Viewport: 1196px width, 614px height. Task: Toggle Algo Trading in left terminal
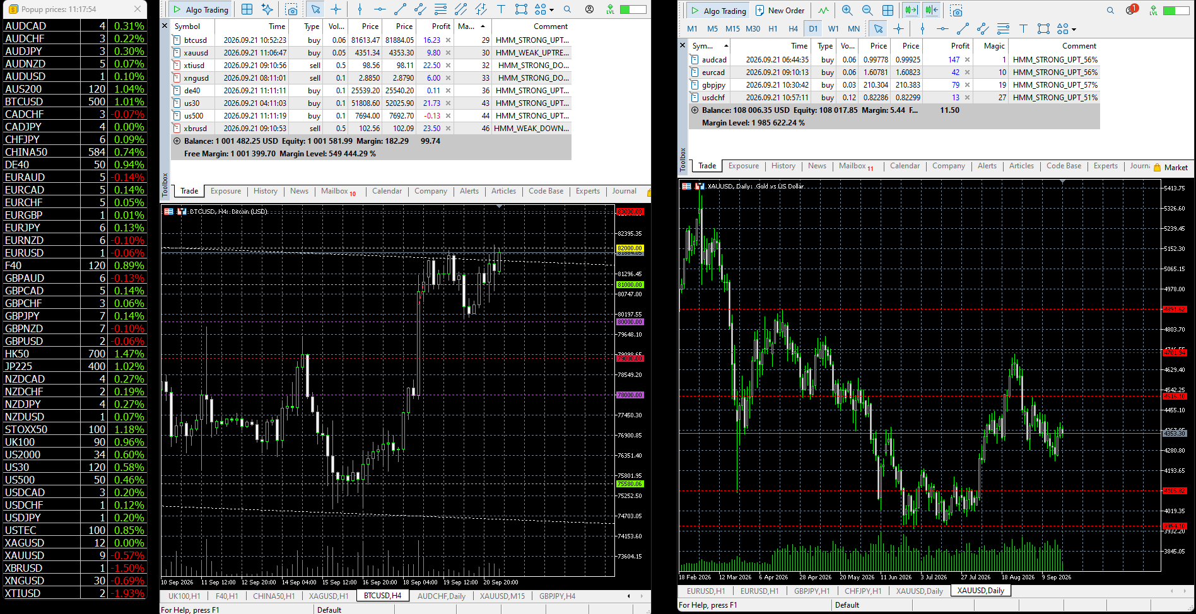coord(201,9)
